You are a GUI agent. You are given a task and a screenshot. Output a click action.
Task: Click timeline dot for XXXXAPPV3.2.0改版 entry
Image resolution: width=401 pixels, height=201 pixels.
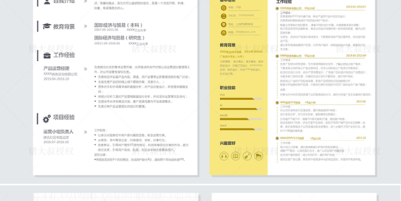coord(277,138)
